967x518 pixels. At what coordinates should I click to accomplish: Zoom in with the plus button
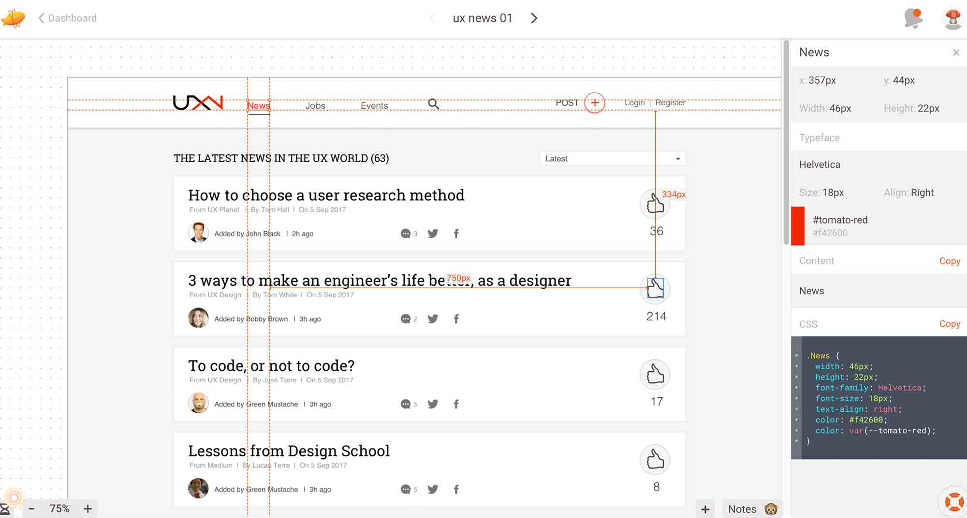[88, 509]
